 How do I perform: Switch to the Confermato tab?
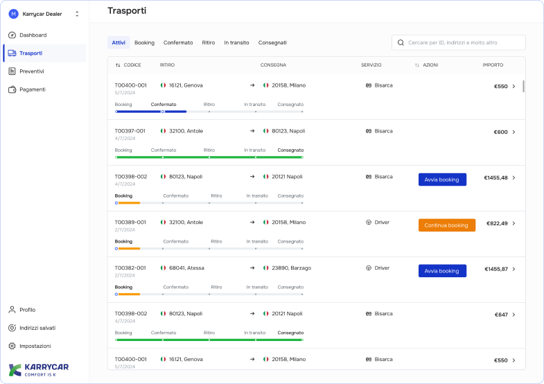tap(178, 42)
